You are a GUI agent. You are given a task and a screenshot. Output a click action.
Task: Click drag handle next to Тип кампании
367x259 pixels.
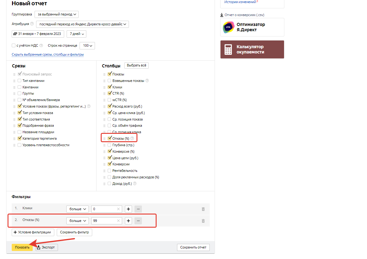pos(14,81)
